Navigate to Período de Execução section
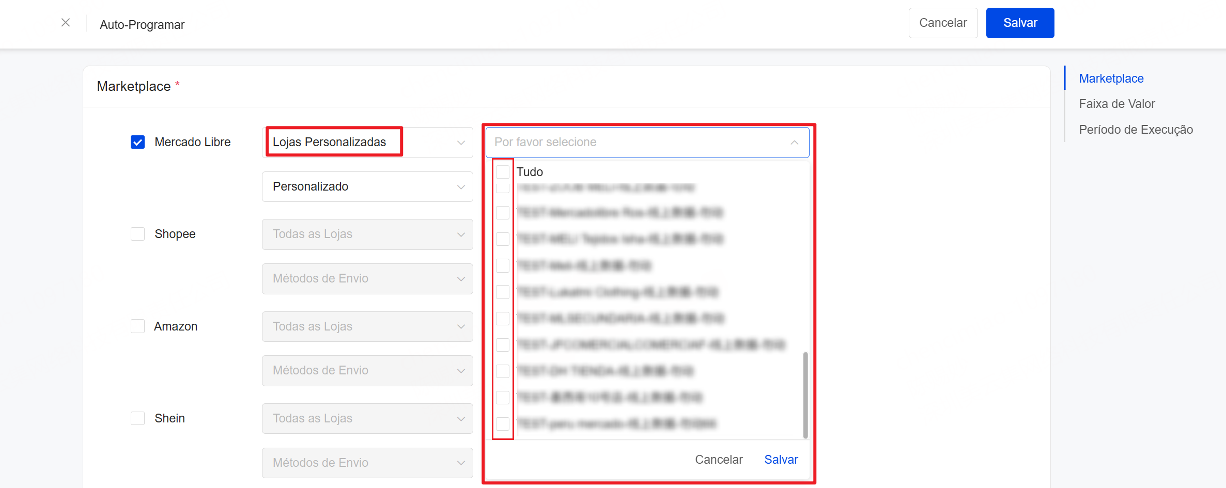 coord(1136,130)
